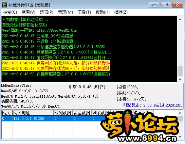The height and width of the screenshot is (144, 185).
Task: Click the 引擎版本: 2.00 Build 20201201 text
Action: coord(152,105)
